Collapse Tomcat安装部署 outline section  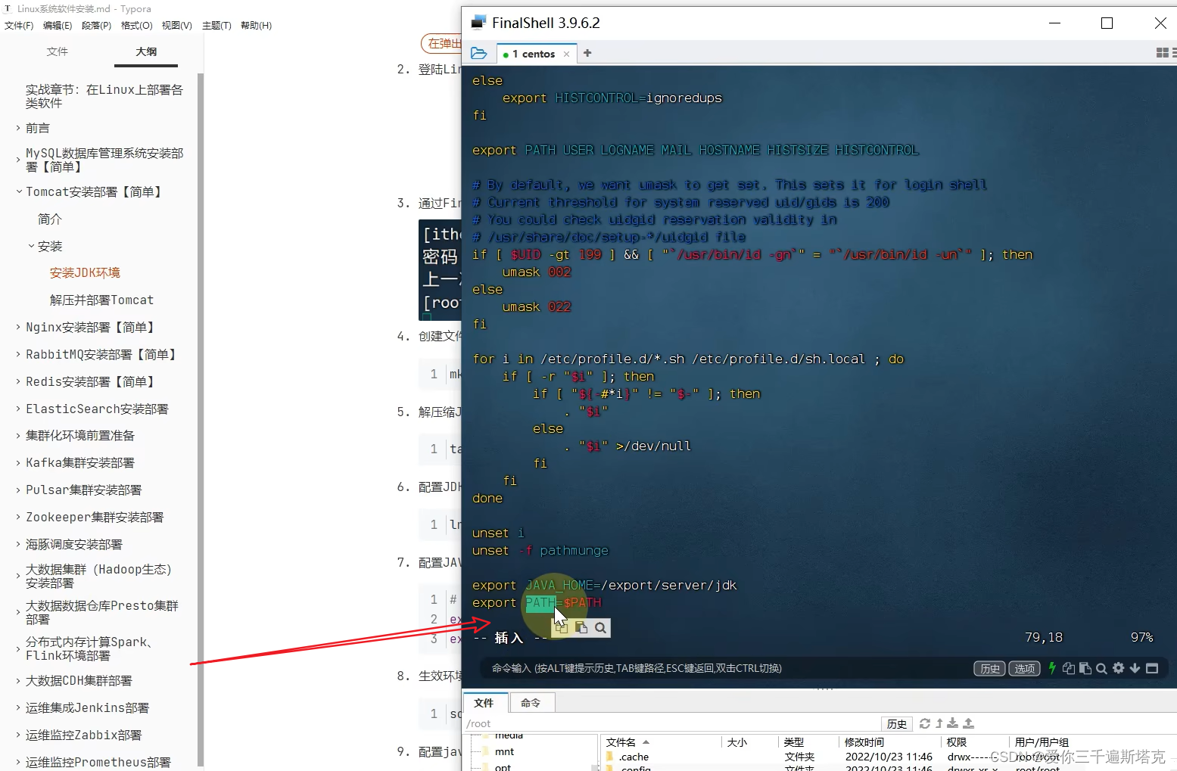(18, 191)
